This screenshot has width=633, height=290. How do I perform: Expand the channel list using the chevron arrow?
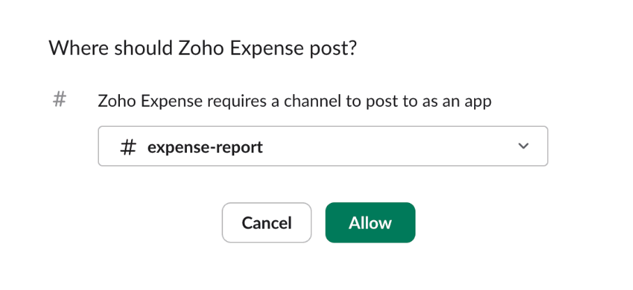[x=524, y=146]
